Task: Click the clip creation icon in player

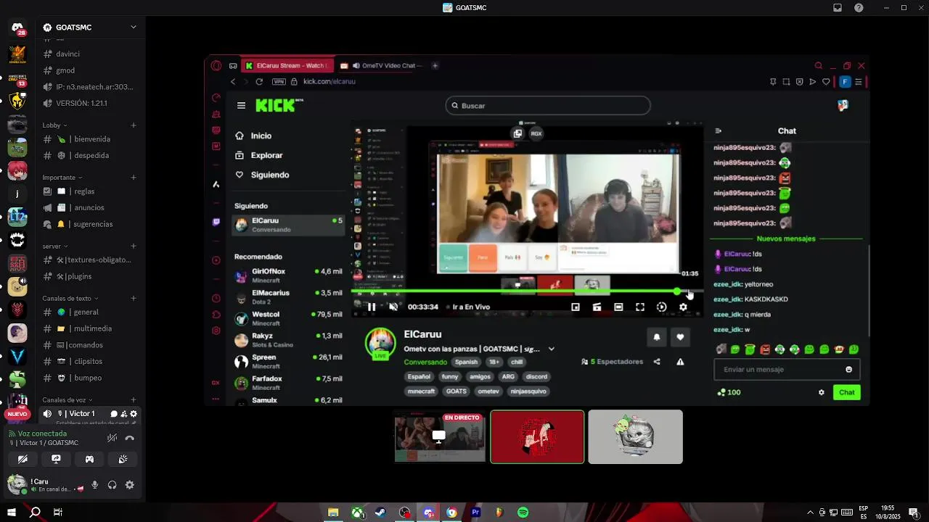Action: click(x=597, y=307)
